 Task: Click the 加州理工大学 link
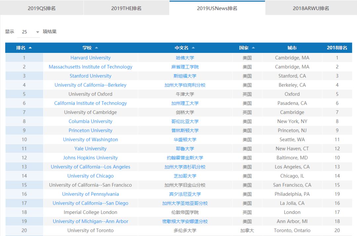pyautogui.click(x=185, y=103)
